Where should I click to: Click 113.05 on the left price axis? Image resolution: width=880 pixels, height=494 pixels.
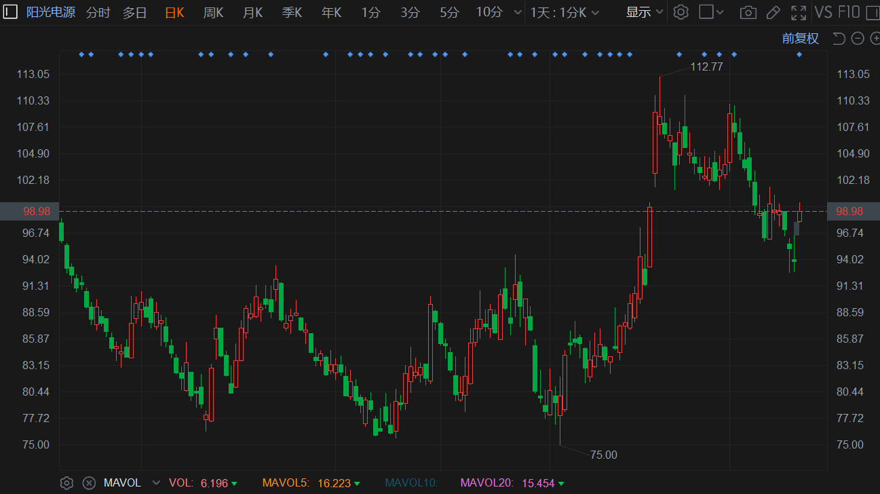coord(33,74)
